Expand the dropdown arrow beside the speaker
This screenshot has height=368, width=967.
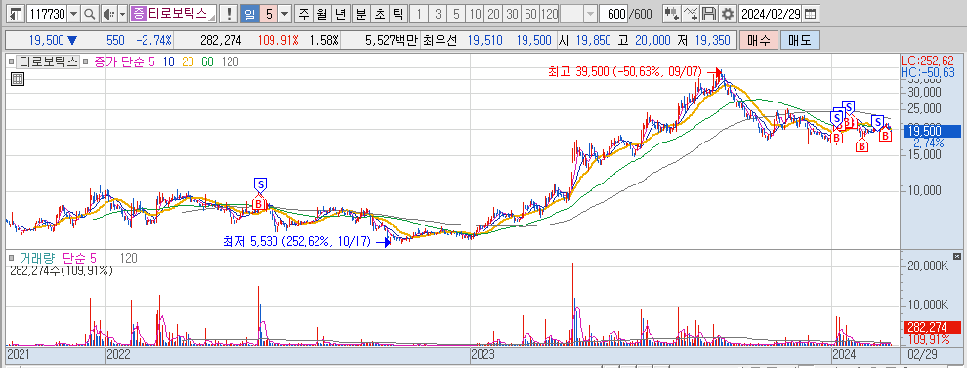coord(122,14)
